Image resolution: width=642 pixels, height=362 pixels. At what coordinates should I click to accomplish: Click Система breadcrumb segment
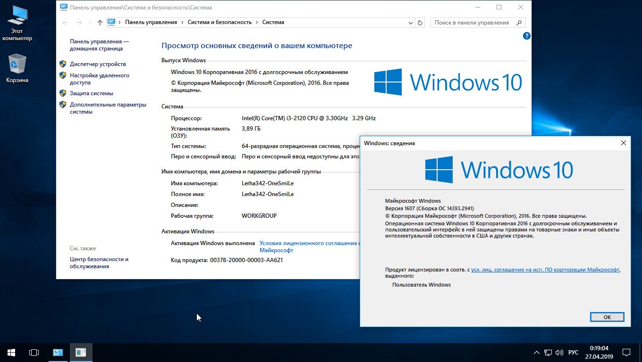point(273,22)
